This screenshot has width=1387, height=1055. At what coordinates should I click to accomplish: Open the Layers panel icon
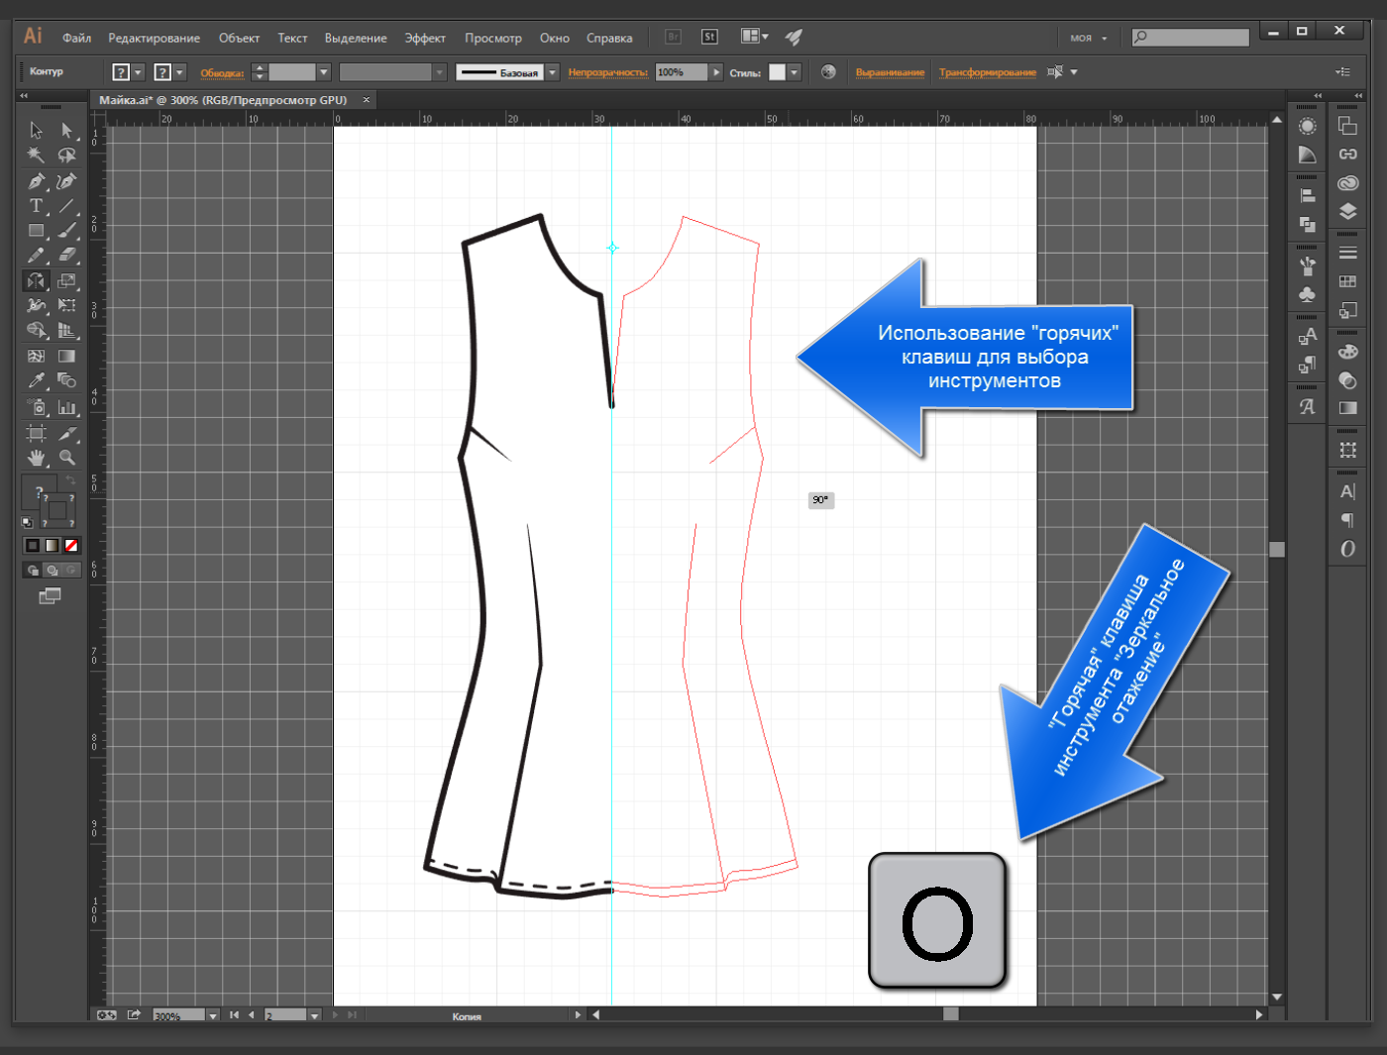click(1347, 211)
